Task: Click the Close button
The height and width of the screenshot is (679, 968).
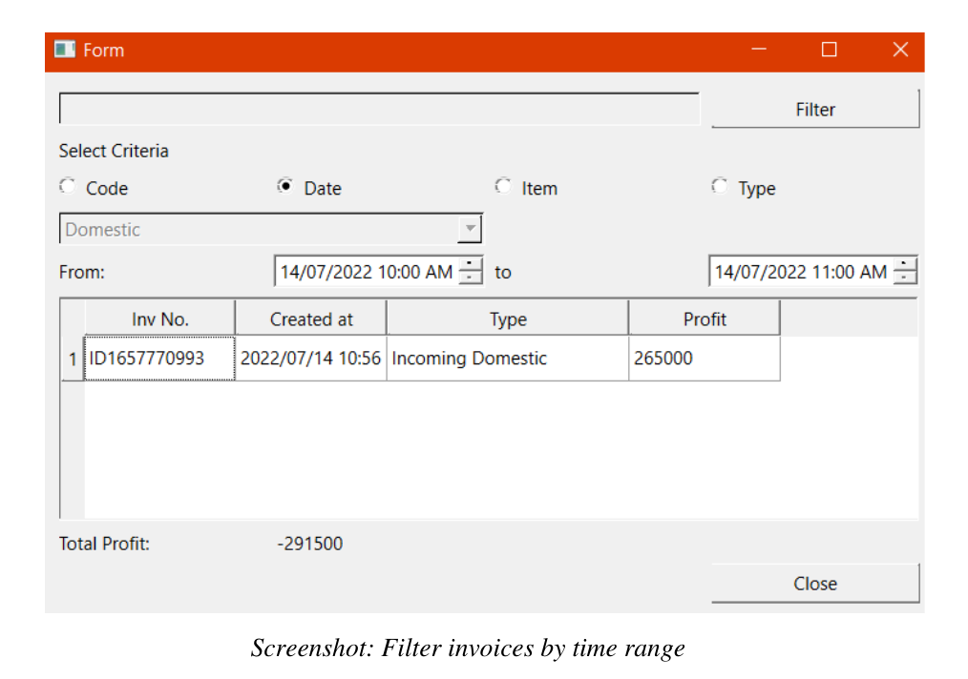Action: point(815,584)
